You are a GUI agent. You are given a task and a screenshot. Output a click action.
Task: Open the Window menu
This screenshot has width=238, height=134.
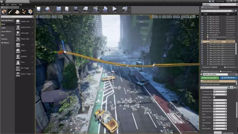tap(14, 4)
